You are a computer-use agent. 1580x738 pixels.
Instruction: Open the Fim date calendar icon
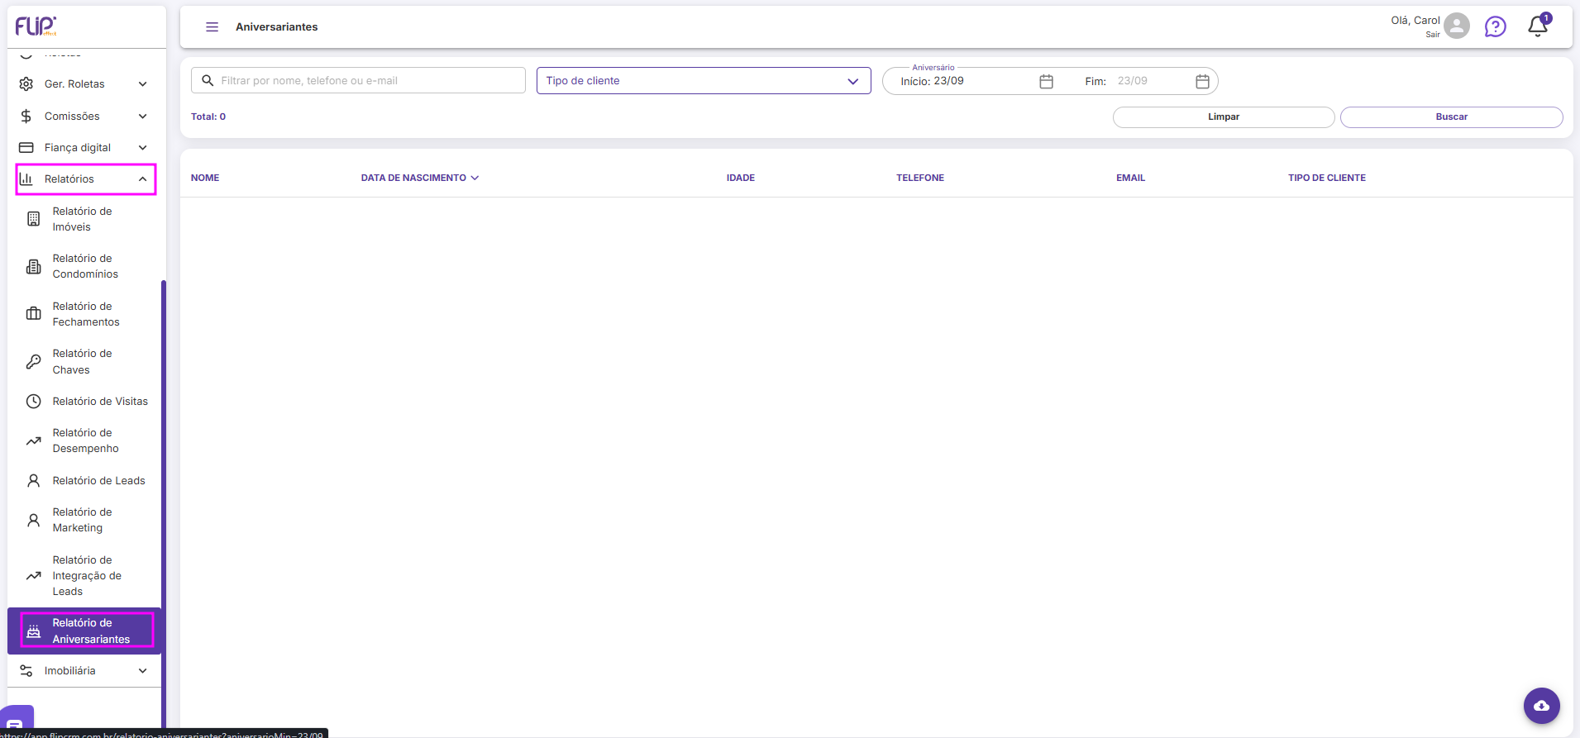point(1203,81)
